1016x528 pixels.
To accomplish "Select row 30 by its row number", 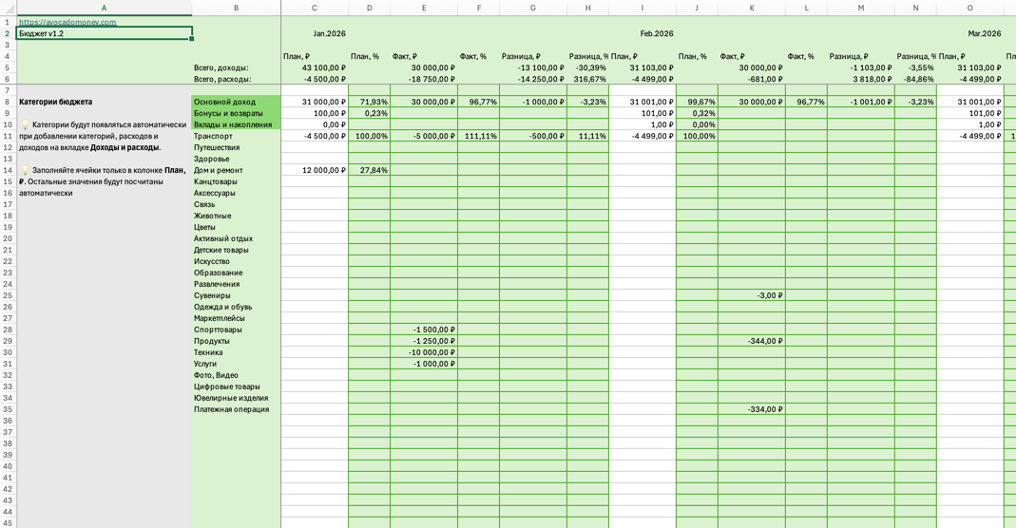I will point(8,352).
